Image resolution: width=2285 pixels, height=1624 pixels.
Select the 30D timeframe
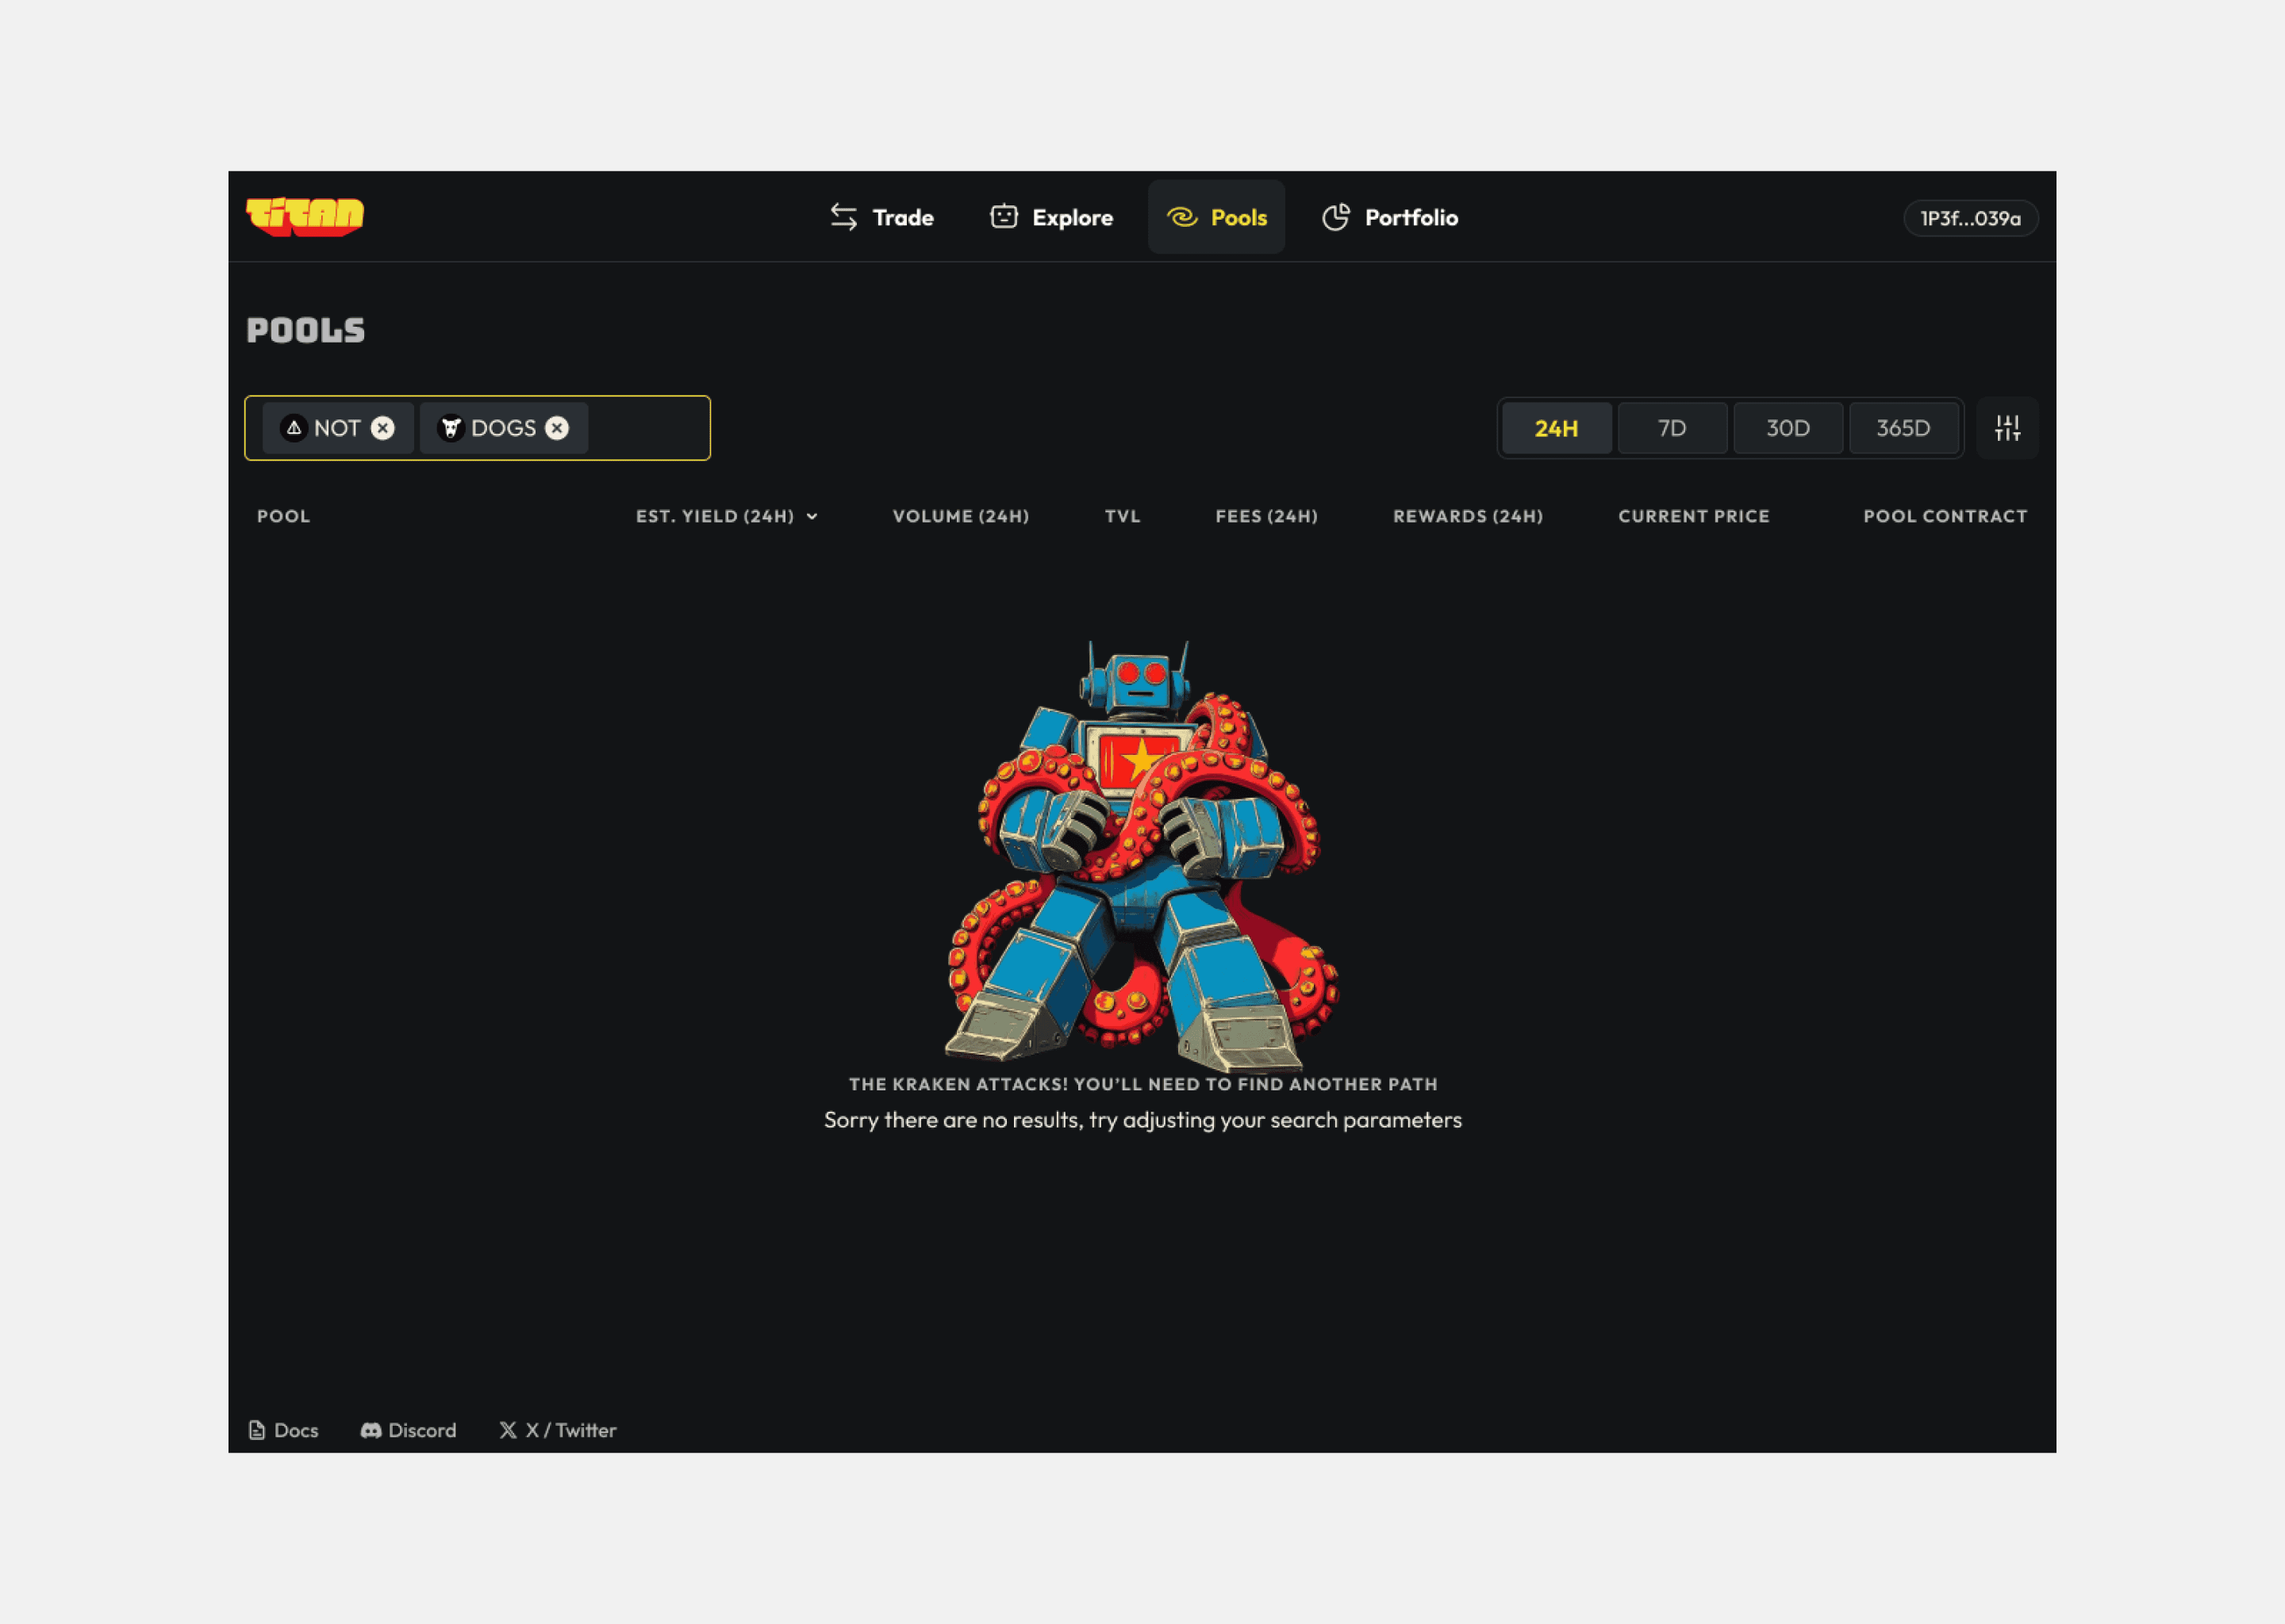1788,428
